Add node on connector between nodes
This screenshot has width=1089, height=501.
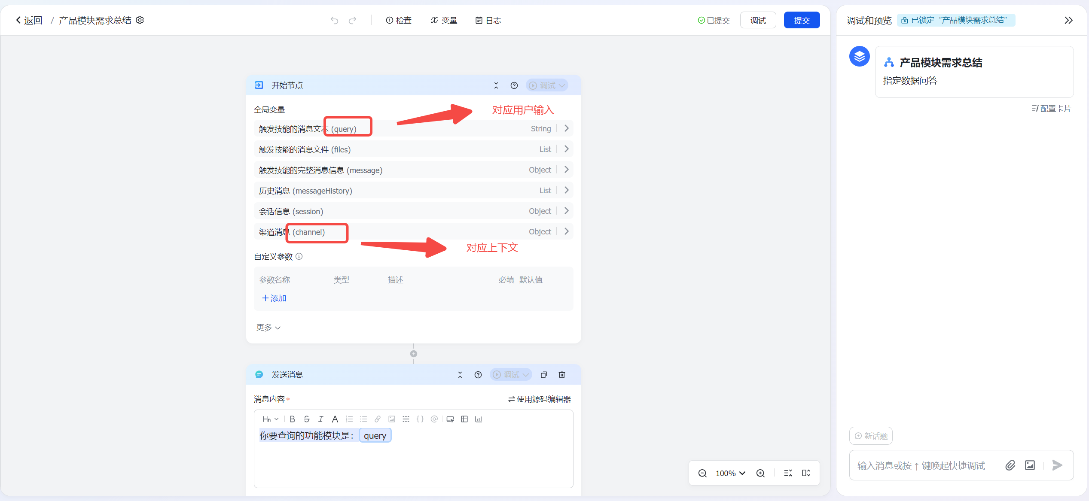coord(414,354)
